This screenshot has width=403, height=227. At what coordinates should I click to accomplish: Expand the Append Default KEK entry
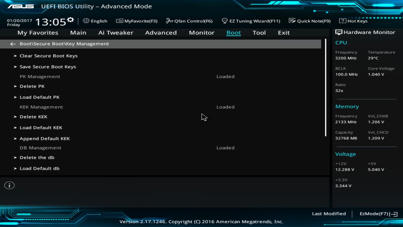(x=44, y=138)
